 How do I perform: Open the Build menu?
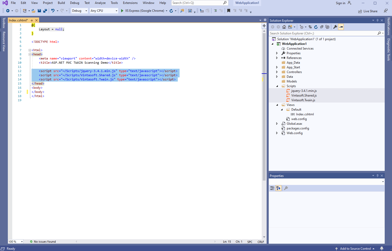coord(62,3)
